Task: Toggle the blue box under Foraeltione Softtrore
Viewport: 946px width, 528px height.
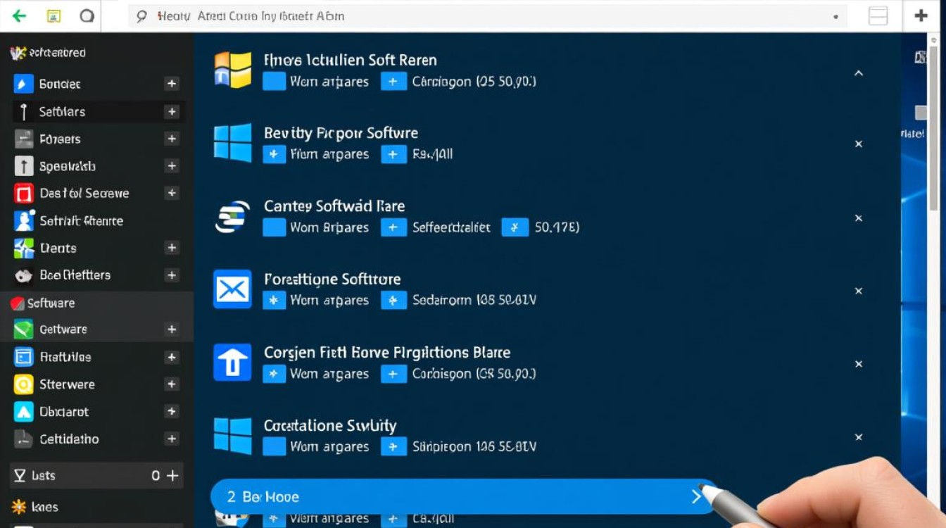Action: [x=274, y=301]
